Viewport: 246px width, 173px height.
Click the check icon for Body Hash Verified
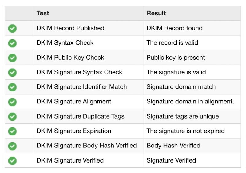click(12, 146)
